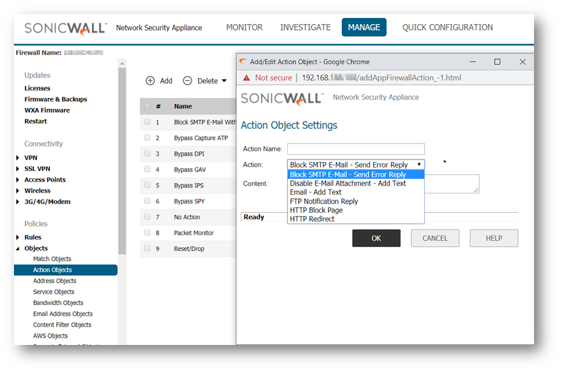Select Email Address Objects in the tree

point(63,314)
